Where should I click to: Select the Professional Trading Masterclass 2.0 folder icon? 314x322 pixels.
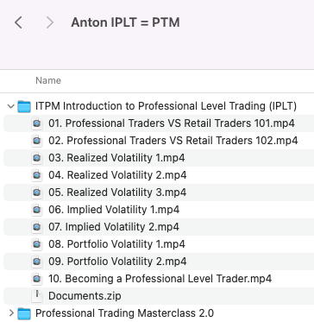tap(24, 313)
